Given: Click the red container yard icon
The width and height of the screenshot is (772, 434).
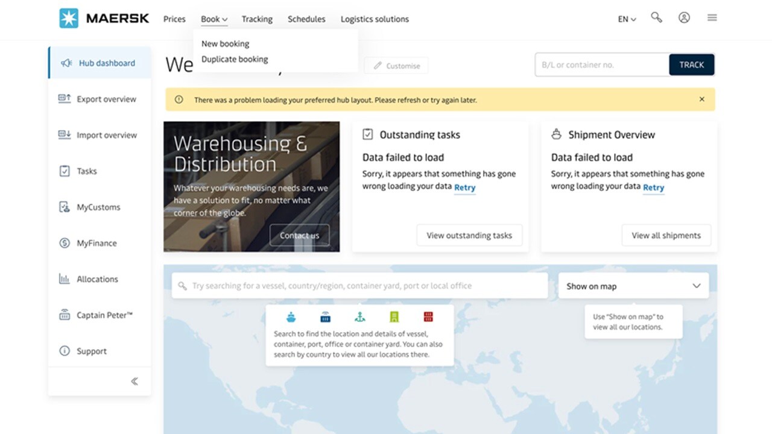Looking at the screenshot, I should (x=428, y=316).
